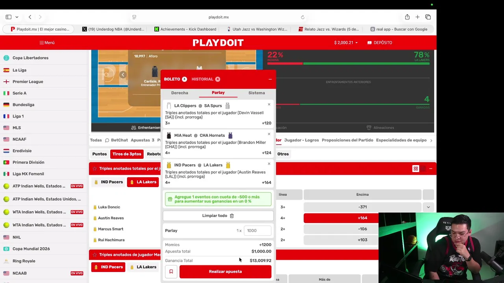This screenshot has height=283, width=504.
Task: Switch to Underdog NBA tab
Action: pos(113,29)
